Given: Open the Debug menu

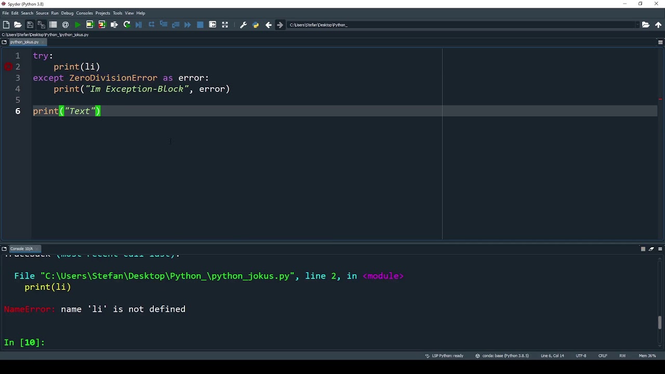Looking at the screenshot, I should tap(67, 13).
